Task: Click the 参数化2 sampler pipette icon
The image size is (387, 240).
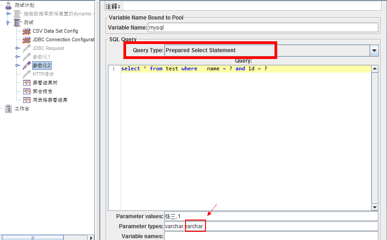Action: [x=26, y=65]
